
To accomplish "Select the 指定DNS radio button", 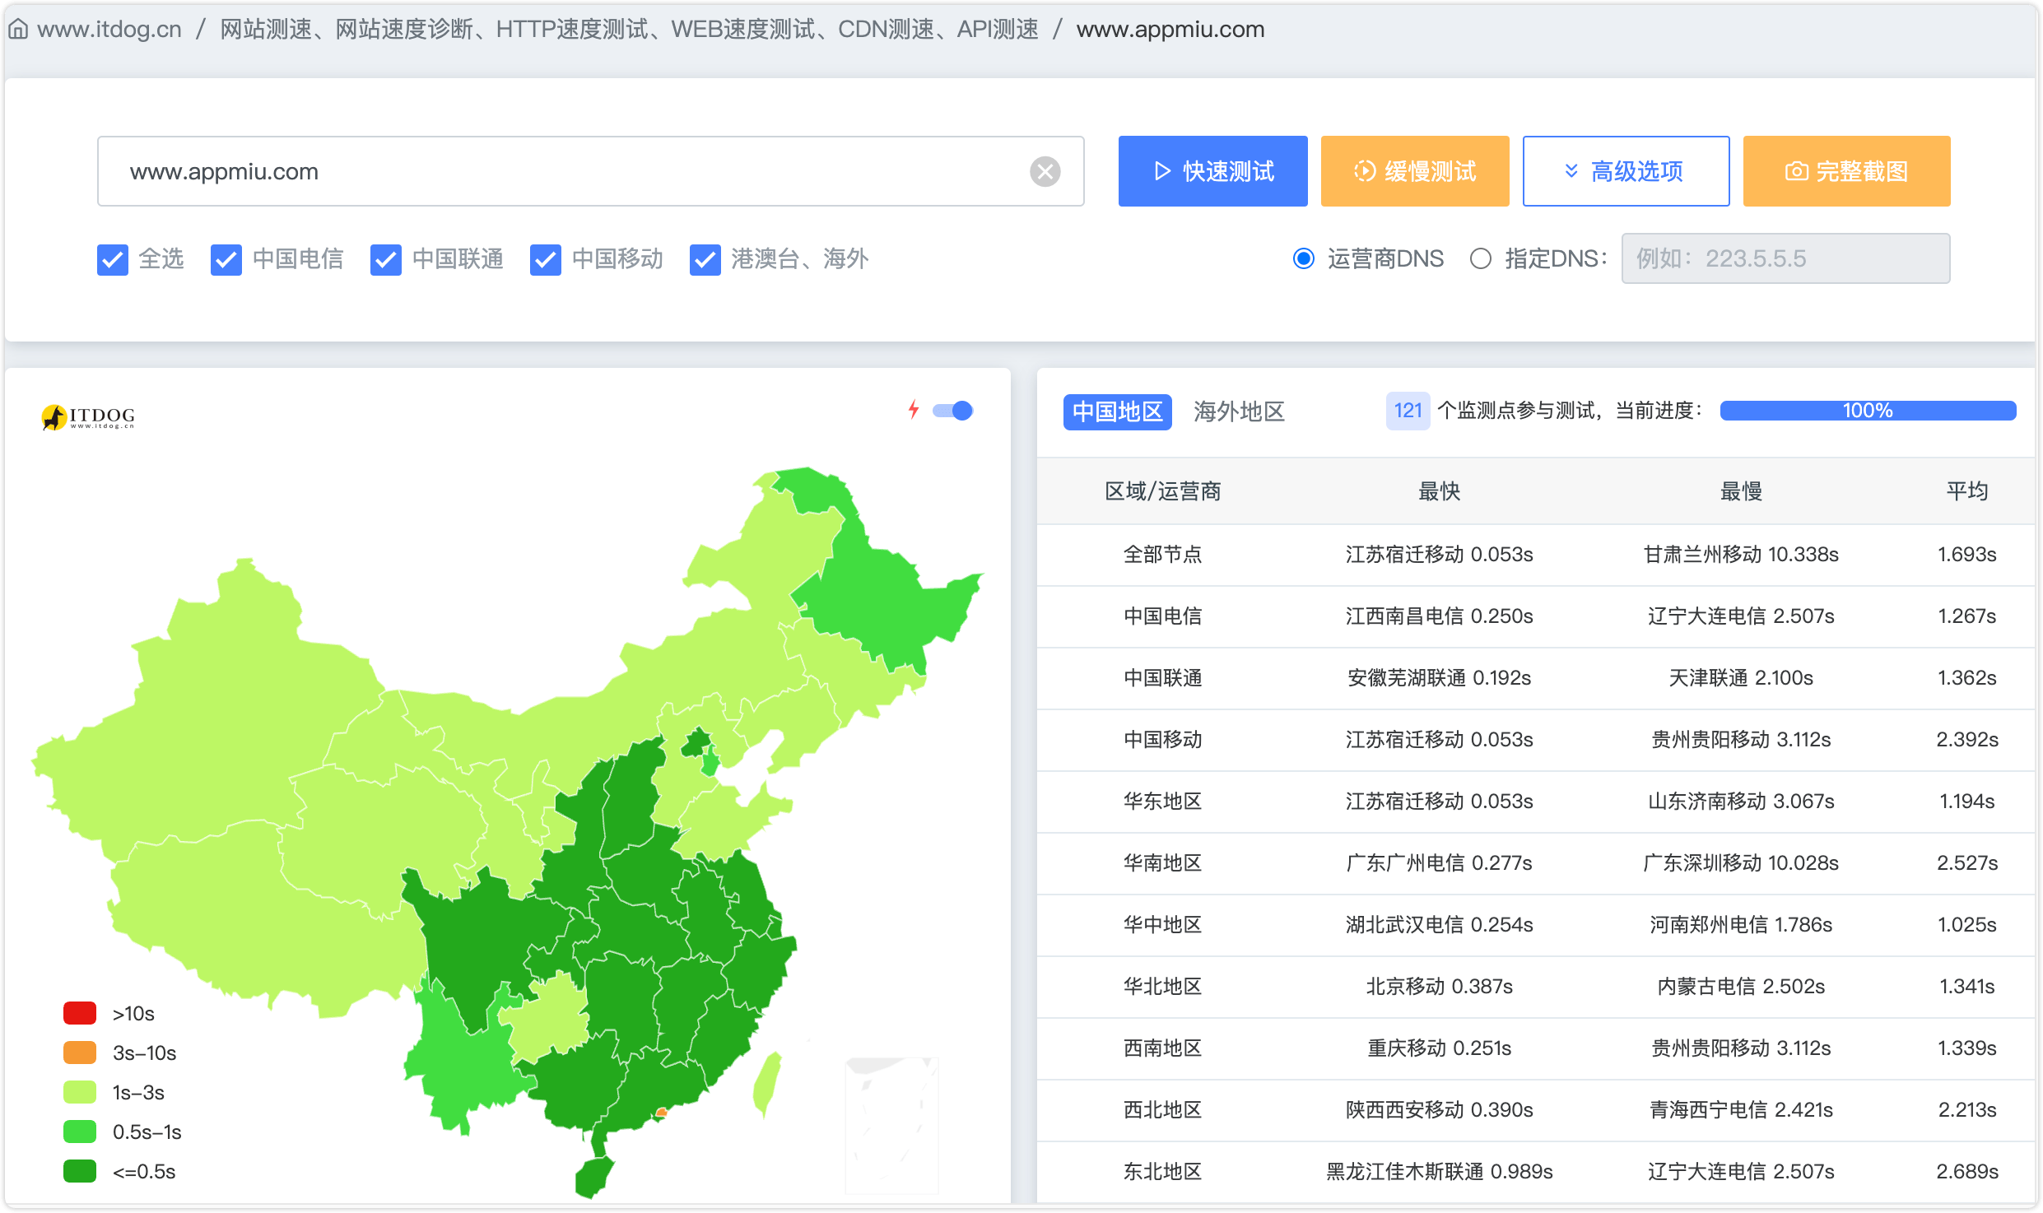I will [1481, 258].
